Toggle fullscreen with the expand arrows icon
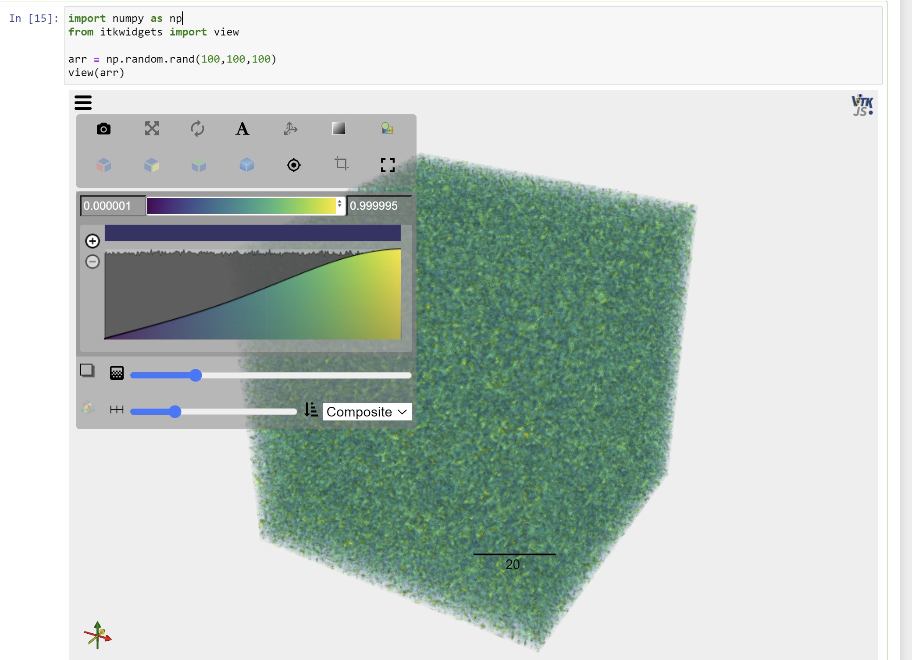 click(x=152, y=129)
